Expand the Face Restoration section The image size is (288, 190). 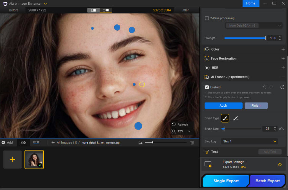(283, 58)
